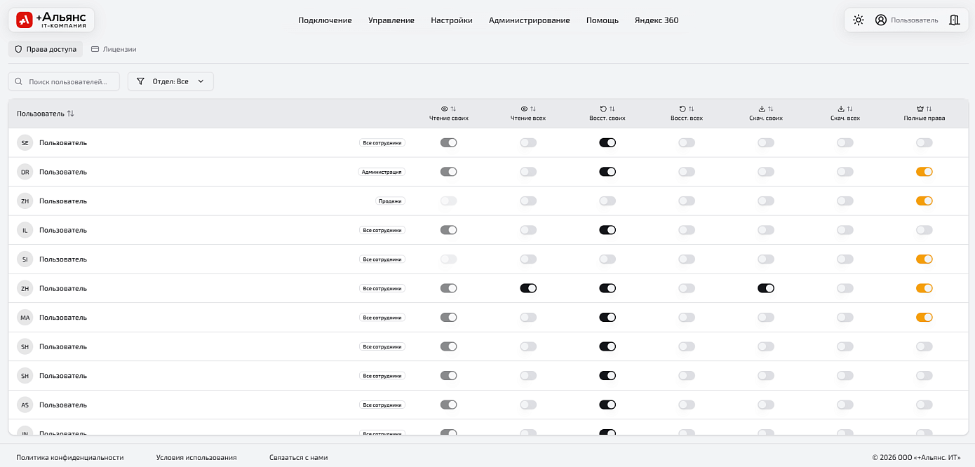Click the IL user avatar
Screen dimensions: 975x467
25,230
